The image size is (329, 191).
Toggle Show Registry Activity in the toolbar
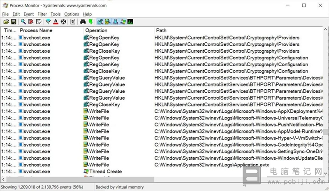(x=100, y=22)
